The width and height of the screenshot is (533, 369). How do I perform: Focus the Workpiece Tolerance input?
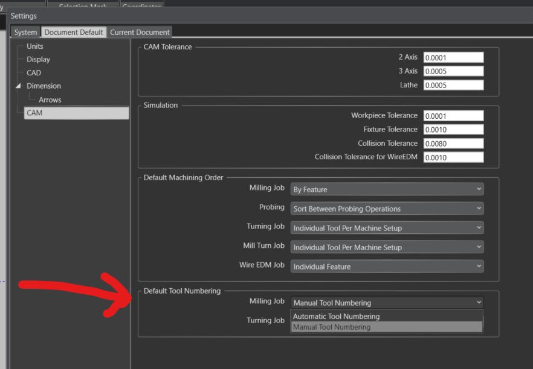[x=453, y=116]
